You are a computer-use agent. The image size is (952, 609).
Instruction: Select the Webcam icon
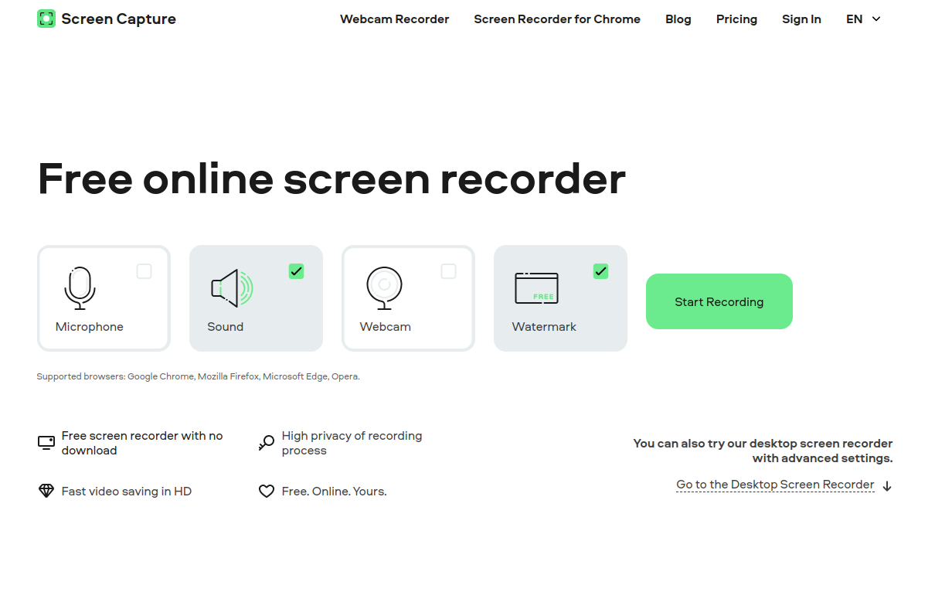pos(384,288)
